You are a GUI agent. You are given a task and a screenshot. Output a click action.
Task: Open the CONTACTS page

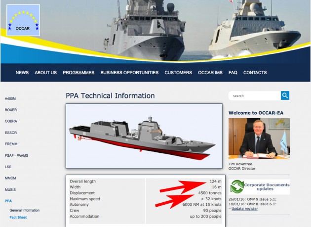[x=255, y=73]
